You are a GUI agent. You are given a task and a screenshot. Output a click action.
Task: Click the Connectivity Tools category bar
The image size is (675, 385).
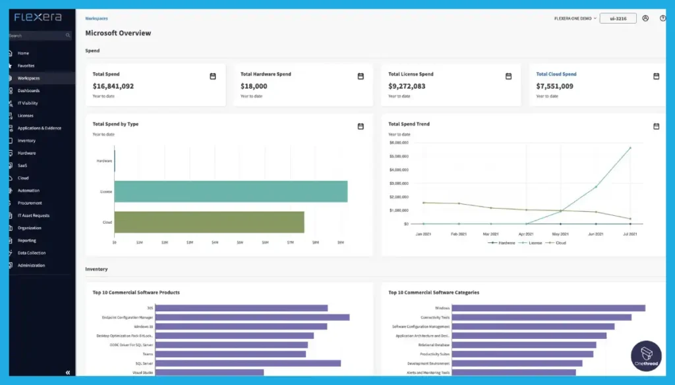542,317
